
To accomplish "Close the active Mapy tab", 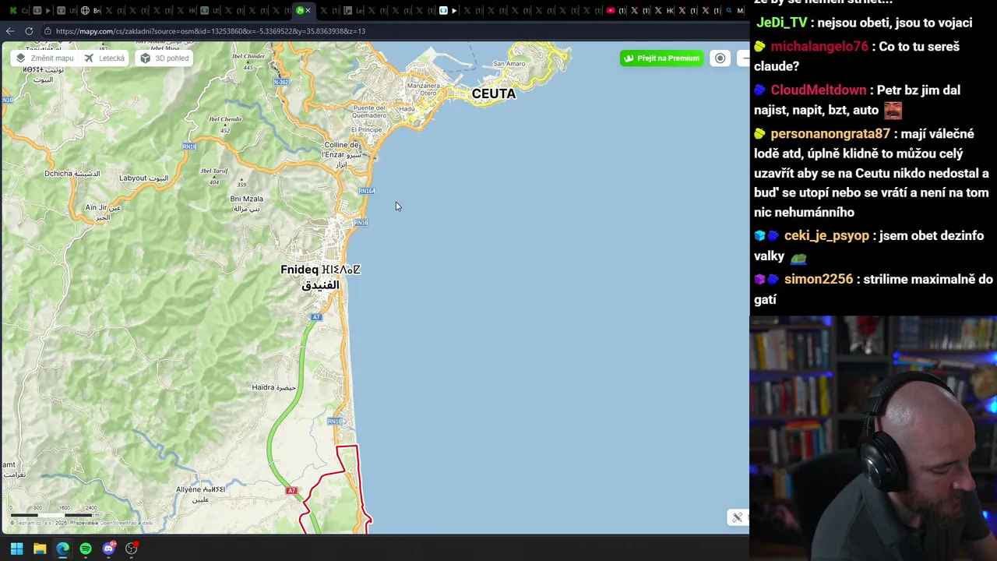I will coord(308,11).
